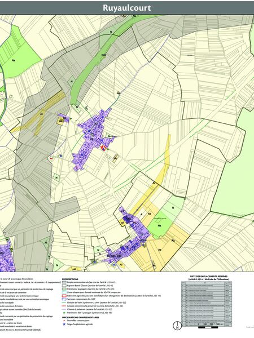Image resolution: width=254 pixels, height=338 pixels.
Task: Click the green star Patrimoine bâti legend icon
Action: 64,313
